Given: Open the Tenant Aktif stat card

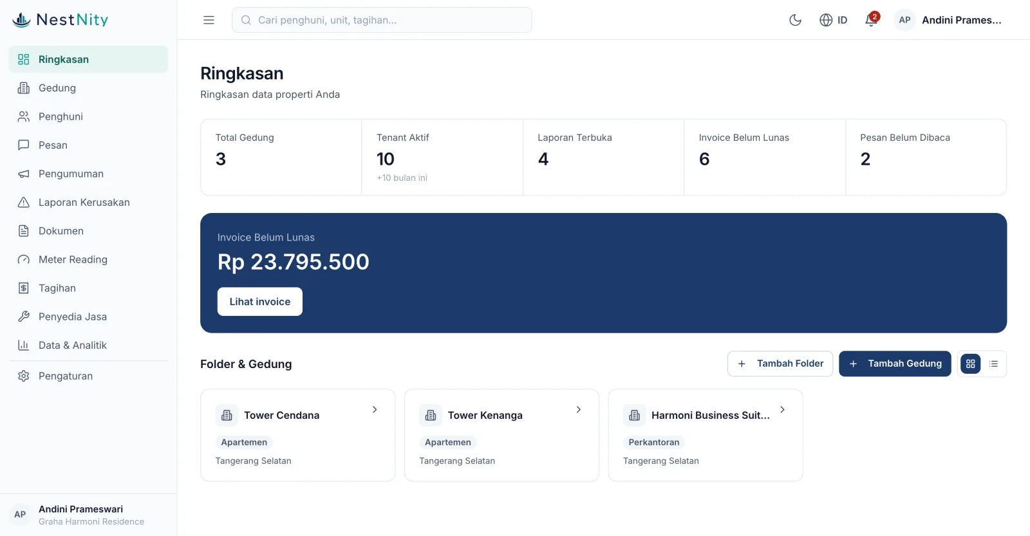Looking at the screenshot, I should click(x=442, y=157).
